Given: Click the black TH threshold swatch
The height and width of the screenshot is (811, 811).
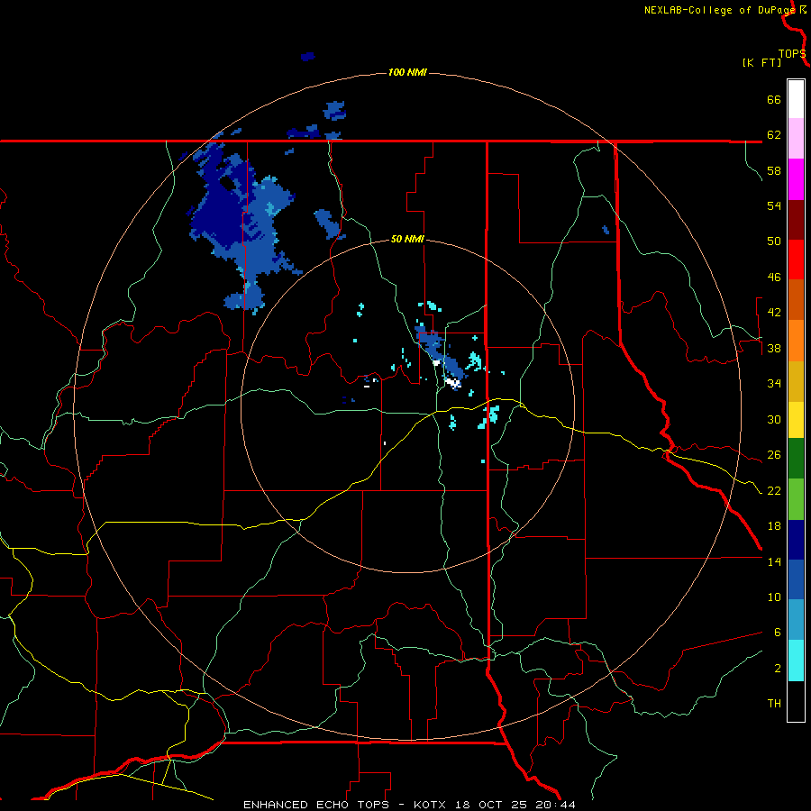Looking at the screenshot, I should click(796, 701).
